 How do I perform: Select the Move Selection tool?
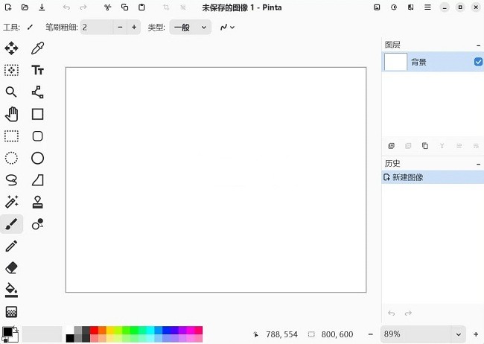(11, 70)
